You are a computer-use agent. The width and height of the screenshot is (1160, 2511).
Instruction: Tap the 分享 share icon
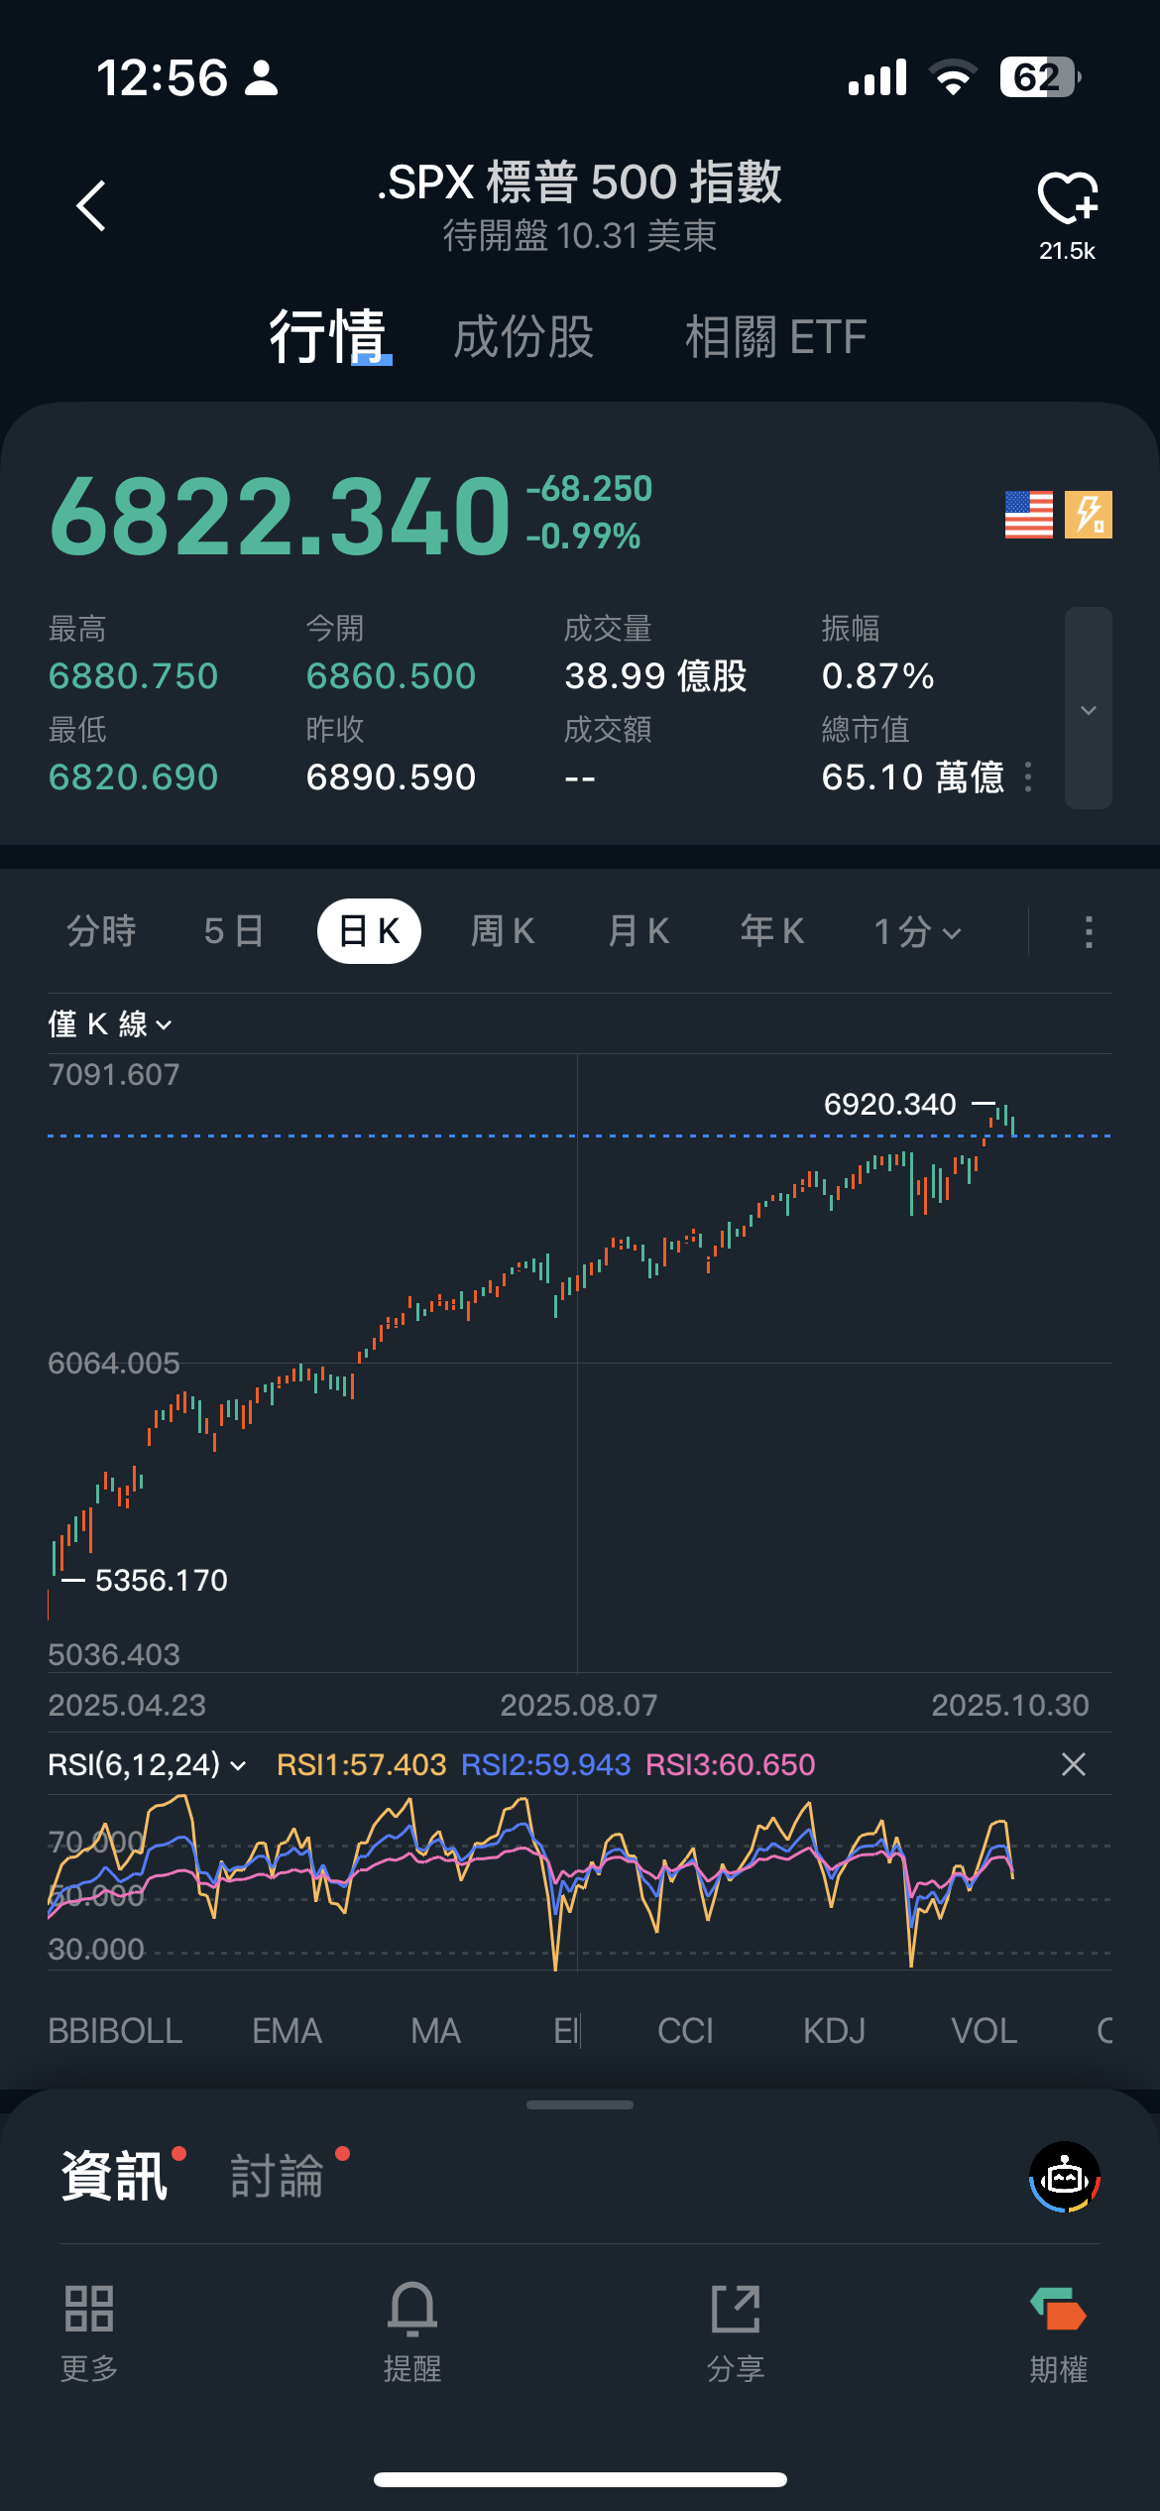coord(736,2310)
